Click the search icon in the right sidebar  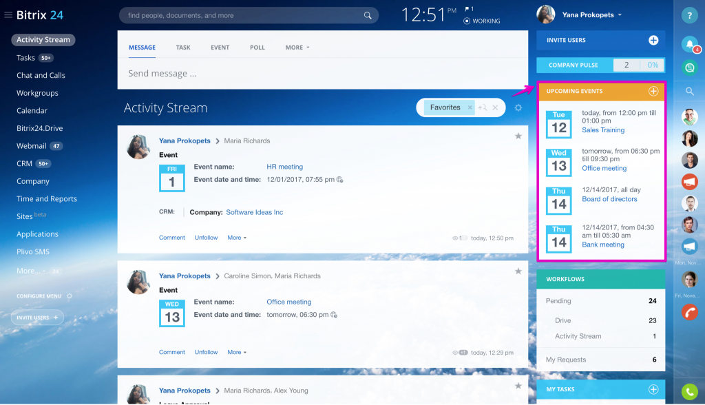point(689,92)
